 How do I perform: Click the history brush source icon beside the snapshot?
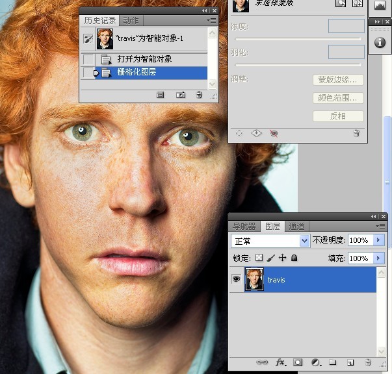tap(88, 39)
